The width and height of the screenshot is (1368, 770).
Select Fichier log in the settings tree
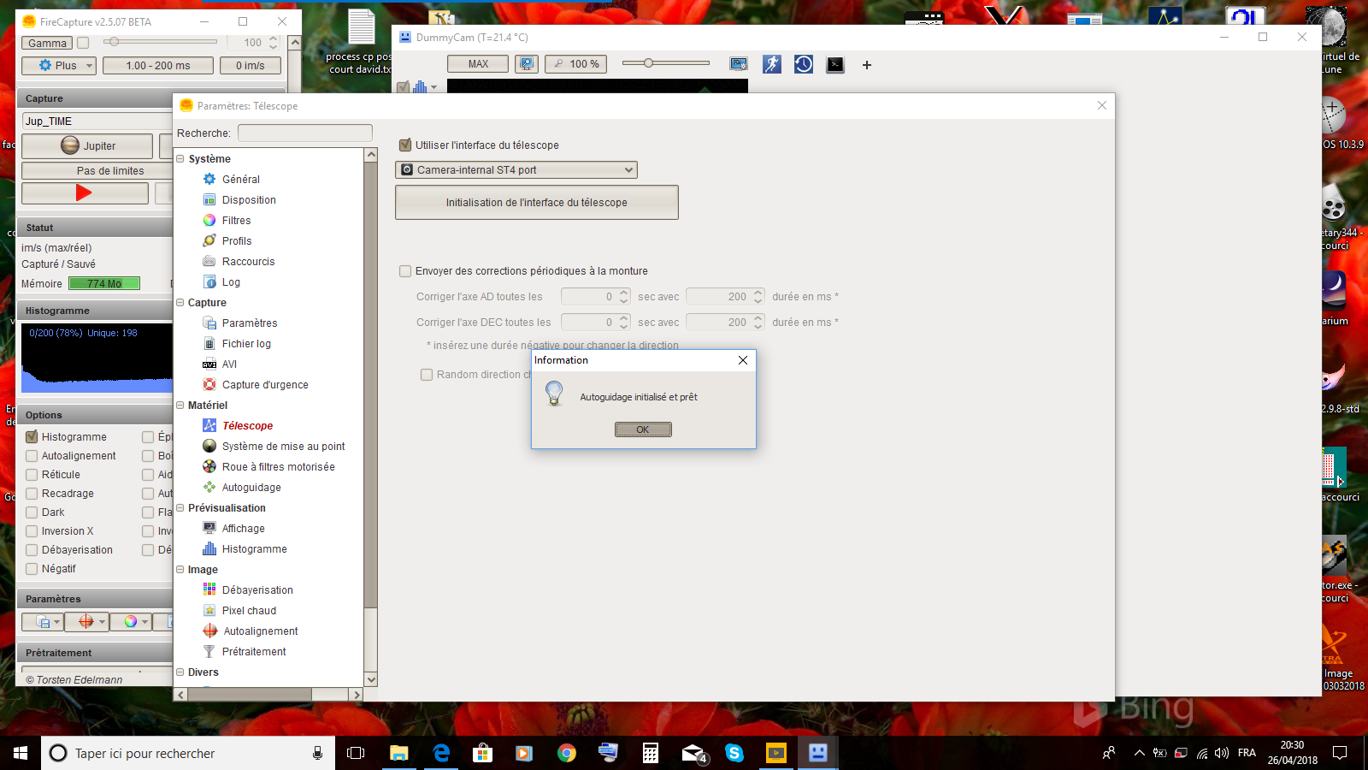click(246, 344)
